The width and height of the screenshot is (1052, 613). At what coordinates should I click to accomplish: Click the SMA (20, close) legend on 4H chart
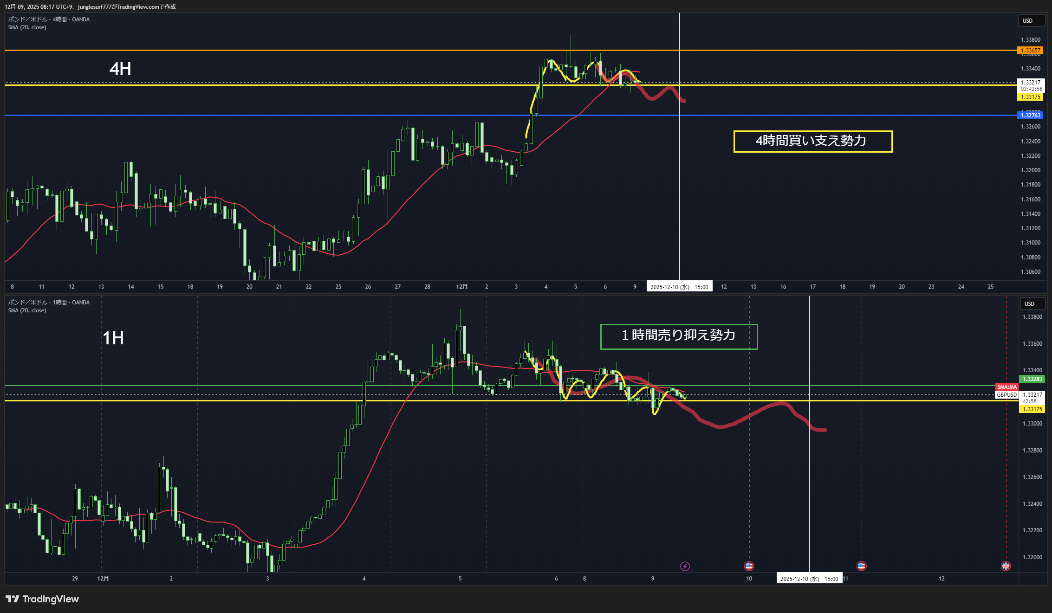coord(27,27)
